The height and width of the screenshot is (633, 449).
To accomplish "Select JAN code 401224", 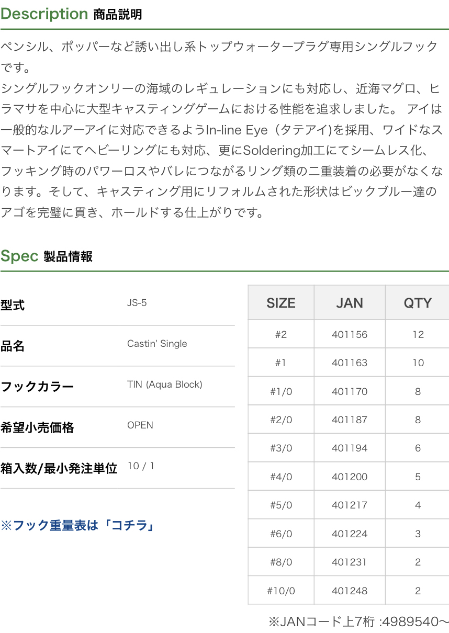I will coord(350,534).
